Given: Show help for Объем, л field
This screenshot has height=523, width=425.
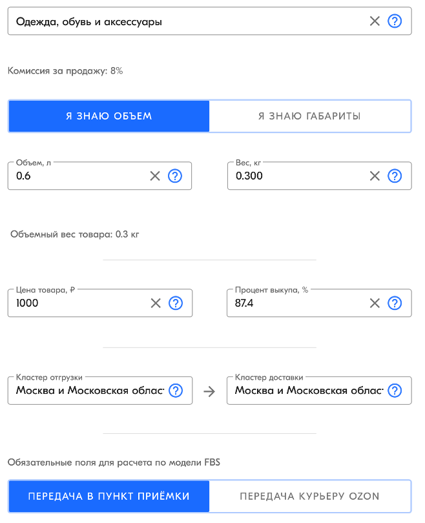Looking at the screenshot, I should click(x=175, y=176).
